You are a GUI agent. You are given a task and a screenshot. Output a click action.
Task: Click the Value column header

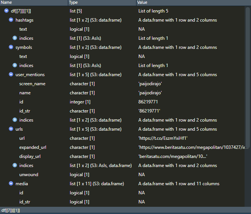coord(194,3)
